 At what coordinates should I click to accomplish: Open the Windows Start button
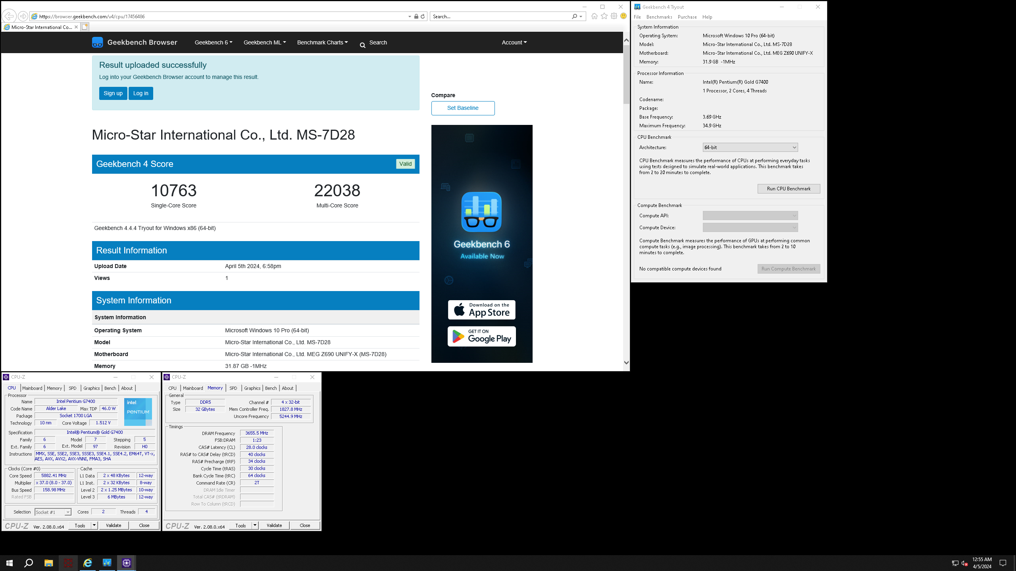click(x=10, y=563)
